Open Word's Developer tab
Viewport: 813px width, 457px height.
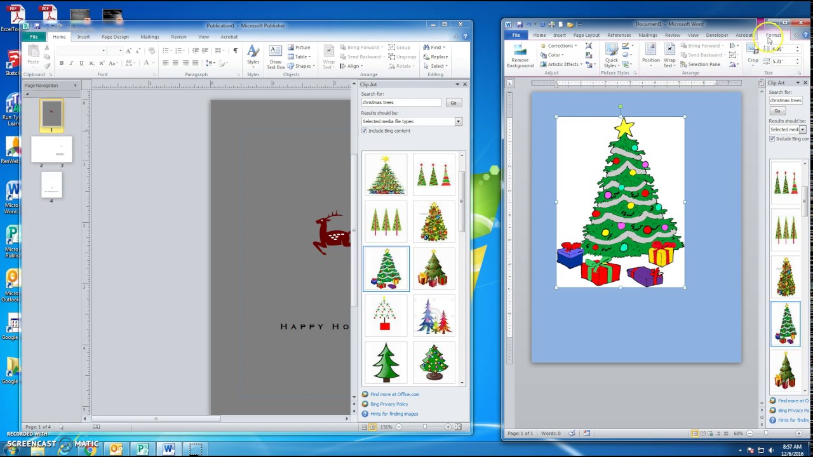[x=717, y=36]
